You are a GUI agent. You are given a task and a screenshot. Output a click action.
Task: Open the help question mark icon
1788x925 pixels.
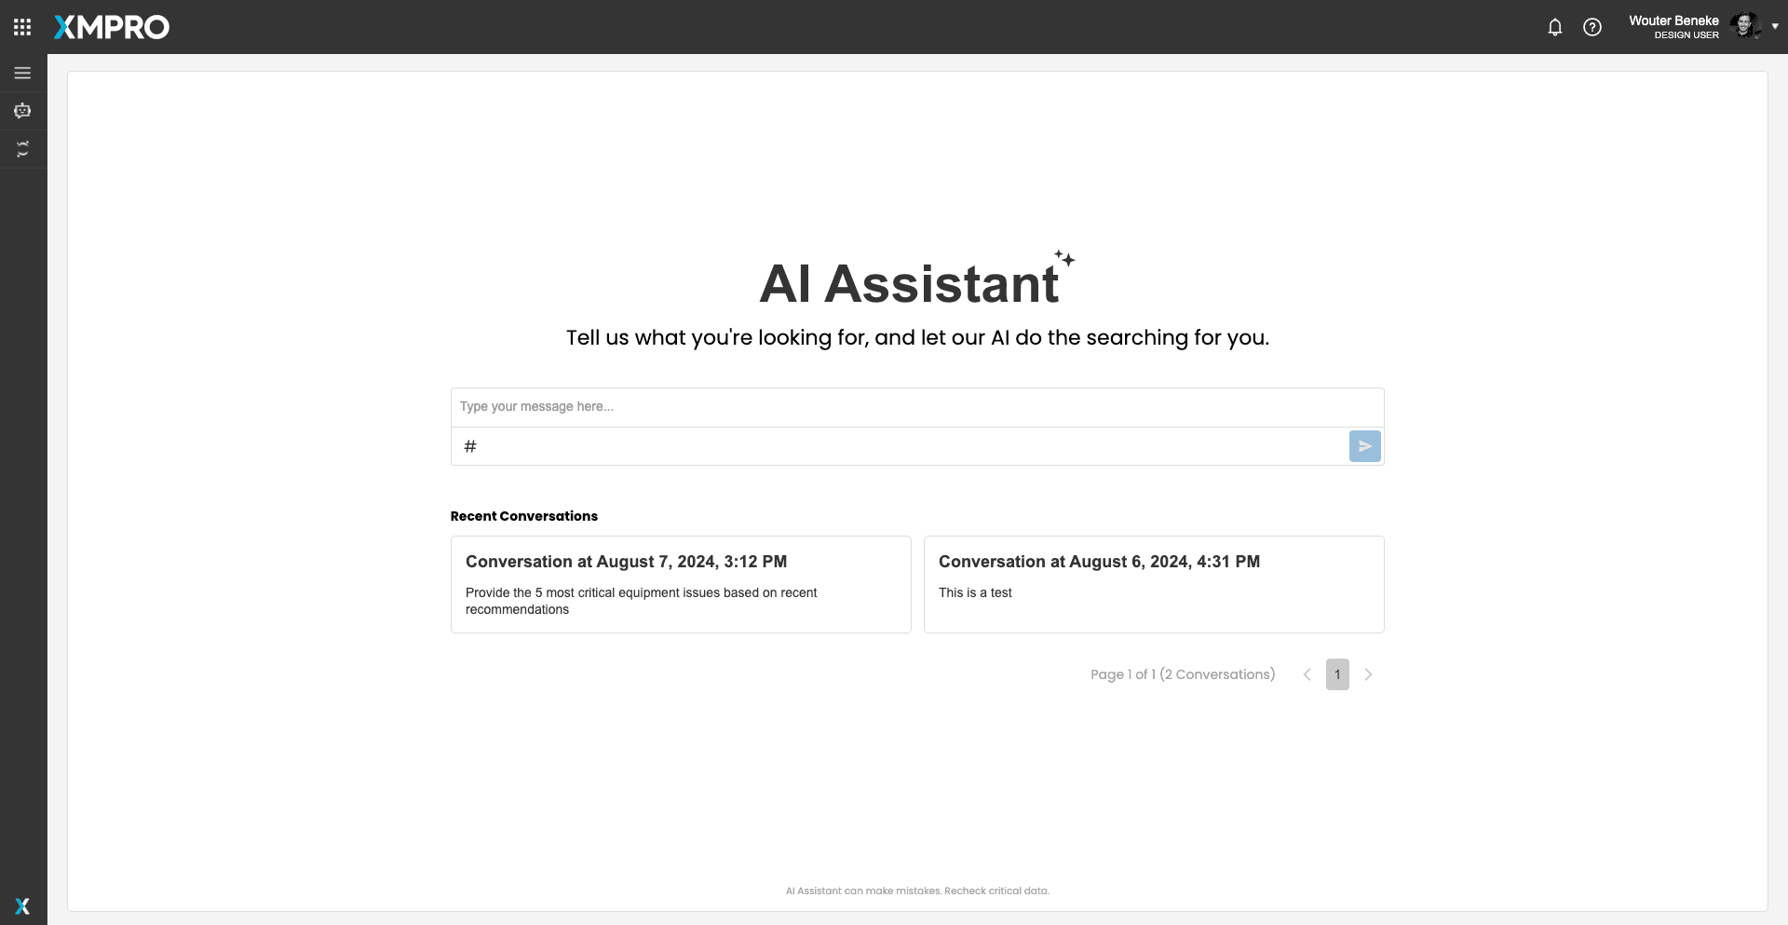coord(1592,27)
